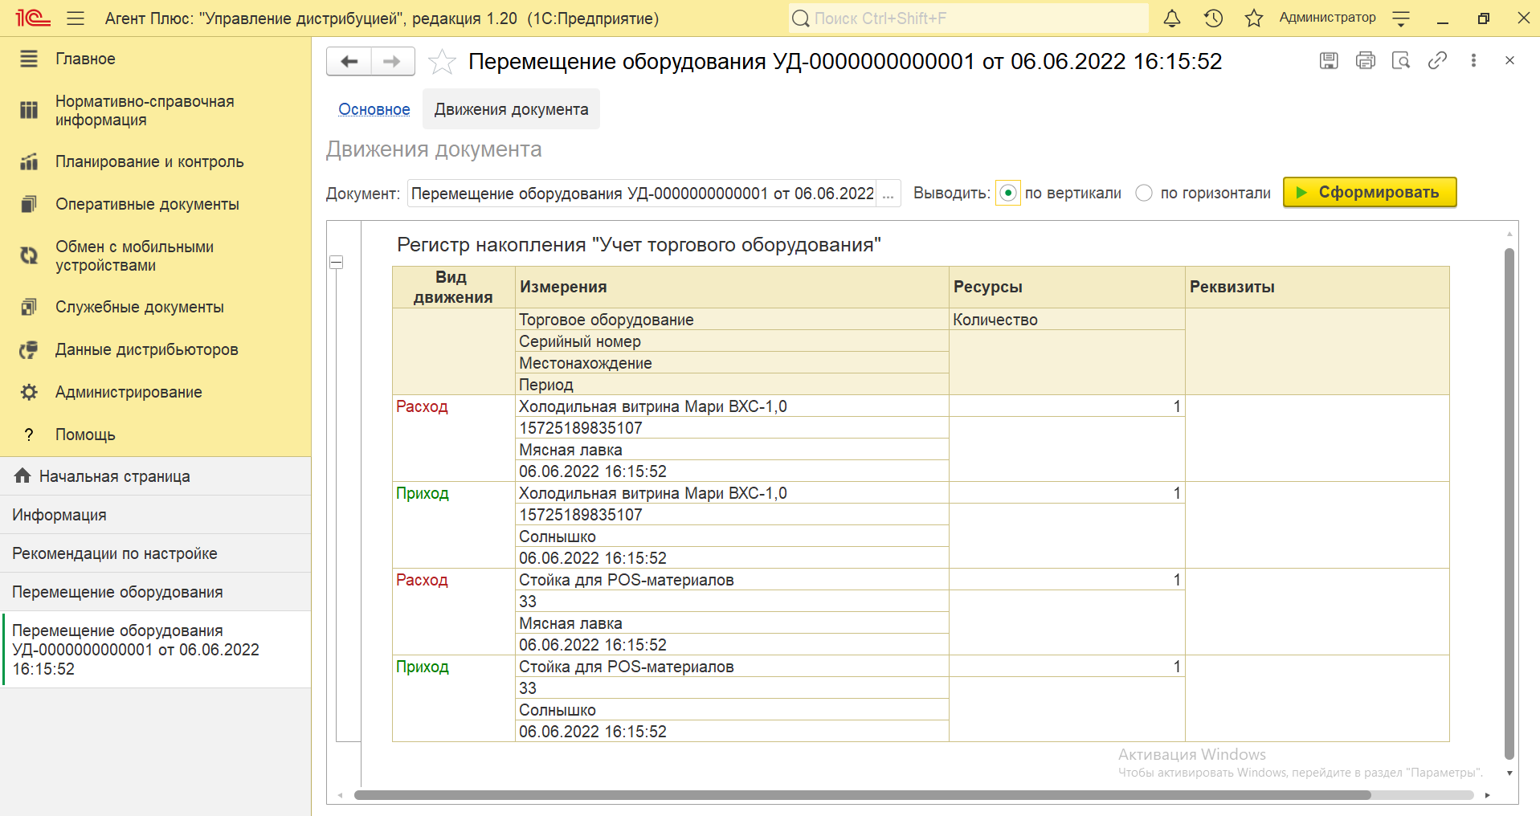The image size is (1540, 816).
Task: Open the print preview icon
Action: coord(1401,60)
